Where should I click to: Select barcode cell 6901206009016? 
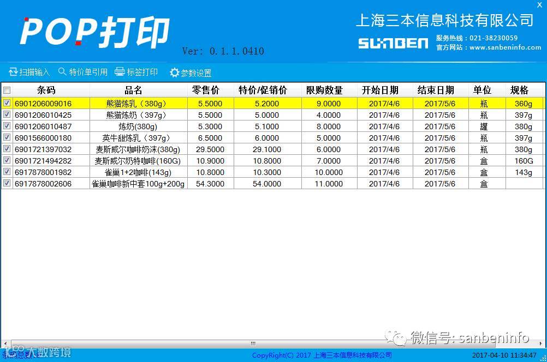[51, 104]
